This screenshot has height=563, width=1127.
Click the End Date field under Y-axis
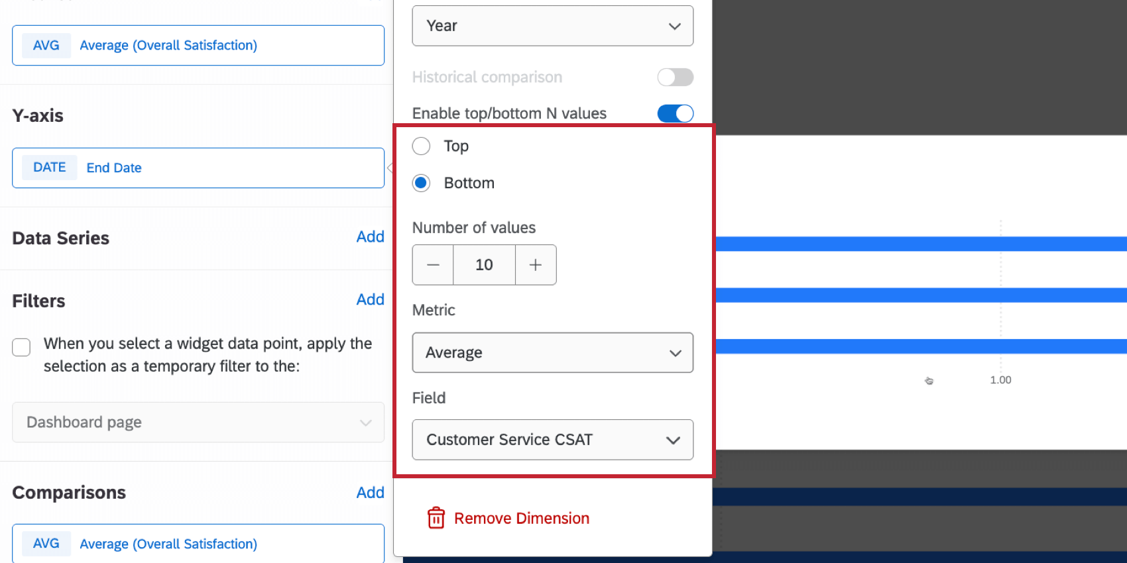click(198, 168)
